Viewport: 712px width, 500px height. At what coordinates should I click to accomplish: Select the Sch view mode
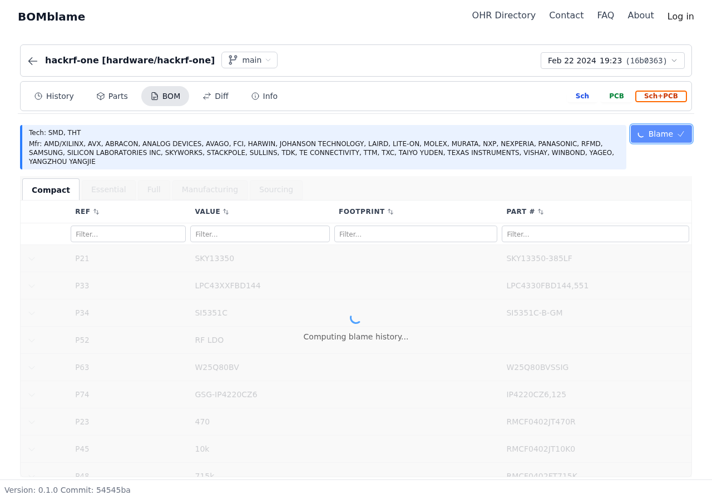tap(582, 96)
